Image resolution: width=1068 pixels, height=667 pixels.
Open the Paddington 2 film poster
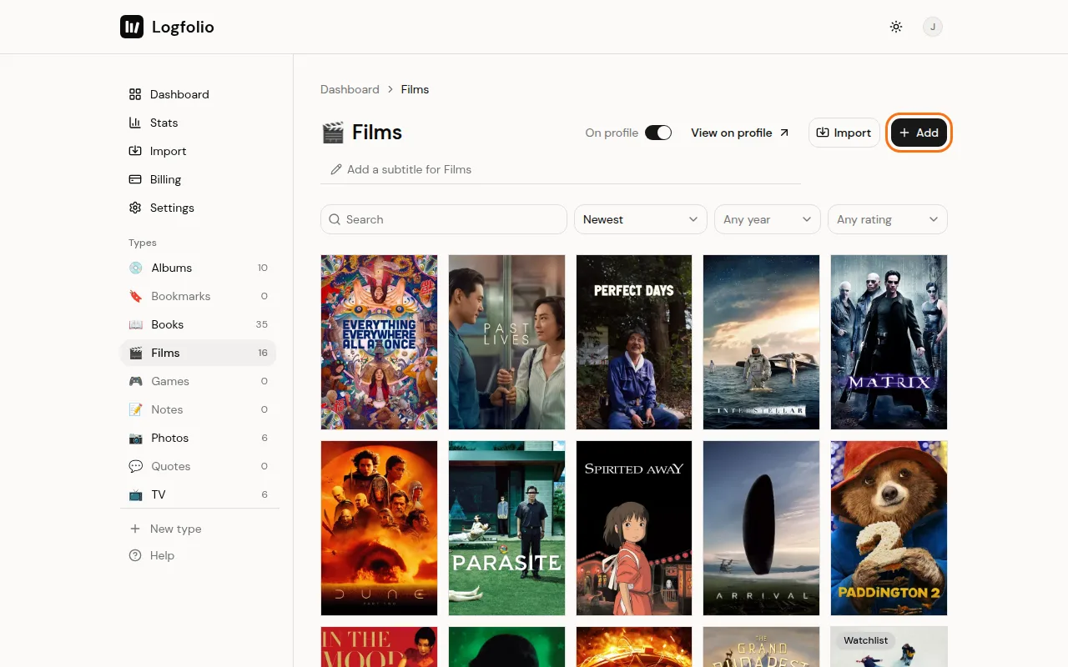pyautogui.click(x=889, y=528)
